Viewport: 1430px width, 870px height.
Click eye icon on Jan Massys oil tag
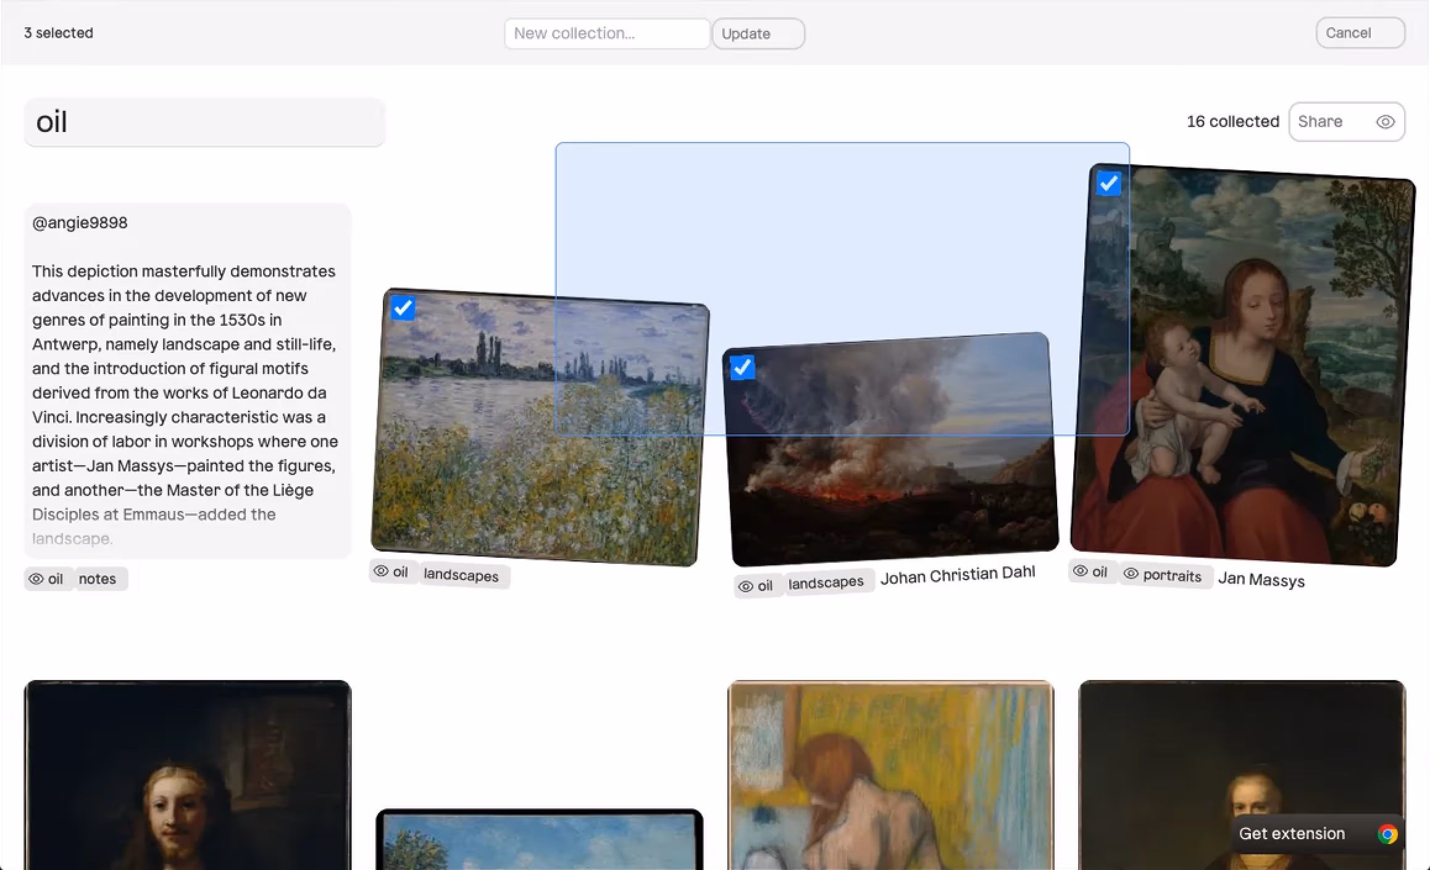coord(1081,571)
